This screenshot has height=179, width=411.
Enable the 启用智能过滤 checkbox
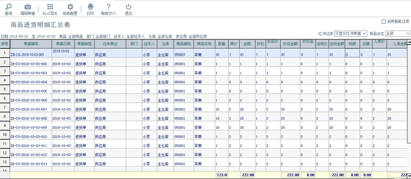click(384, 22)
